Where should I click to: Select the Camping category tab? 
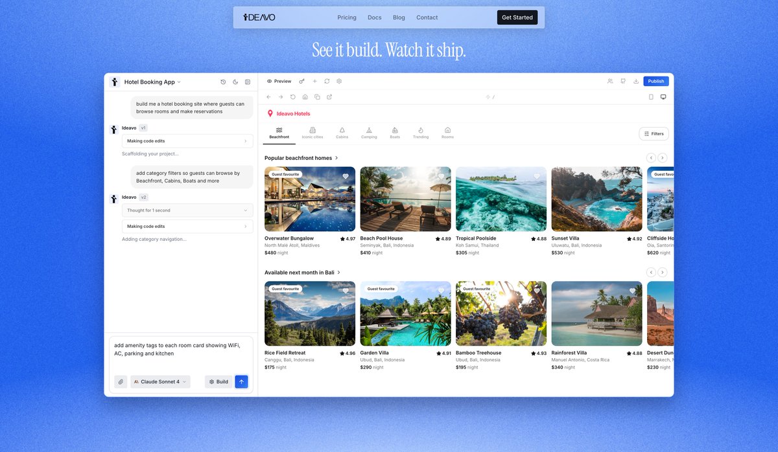click(369, 133)
